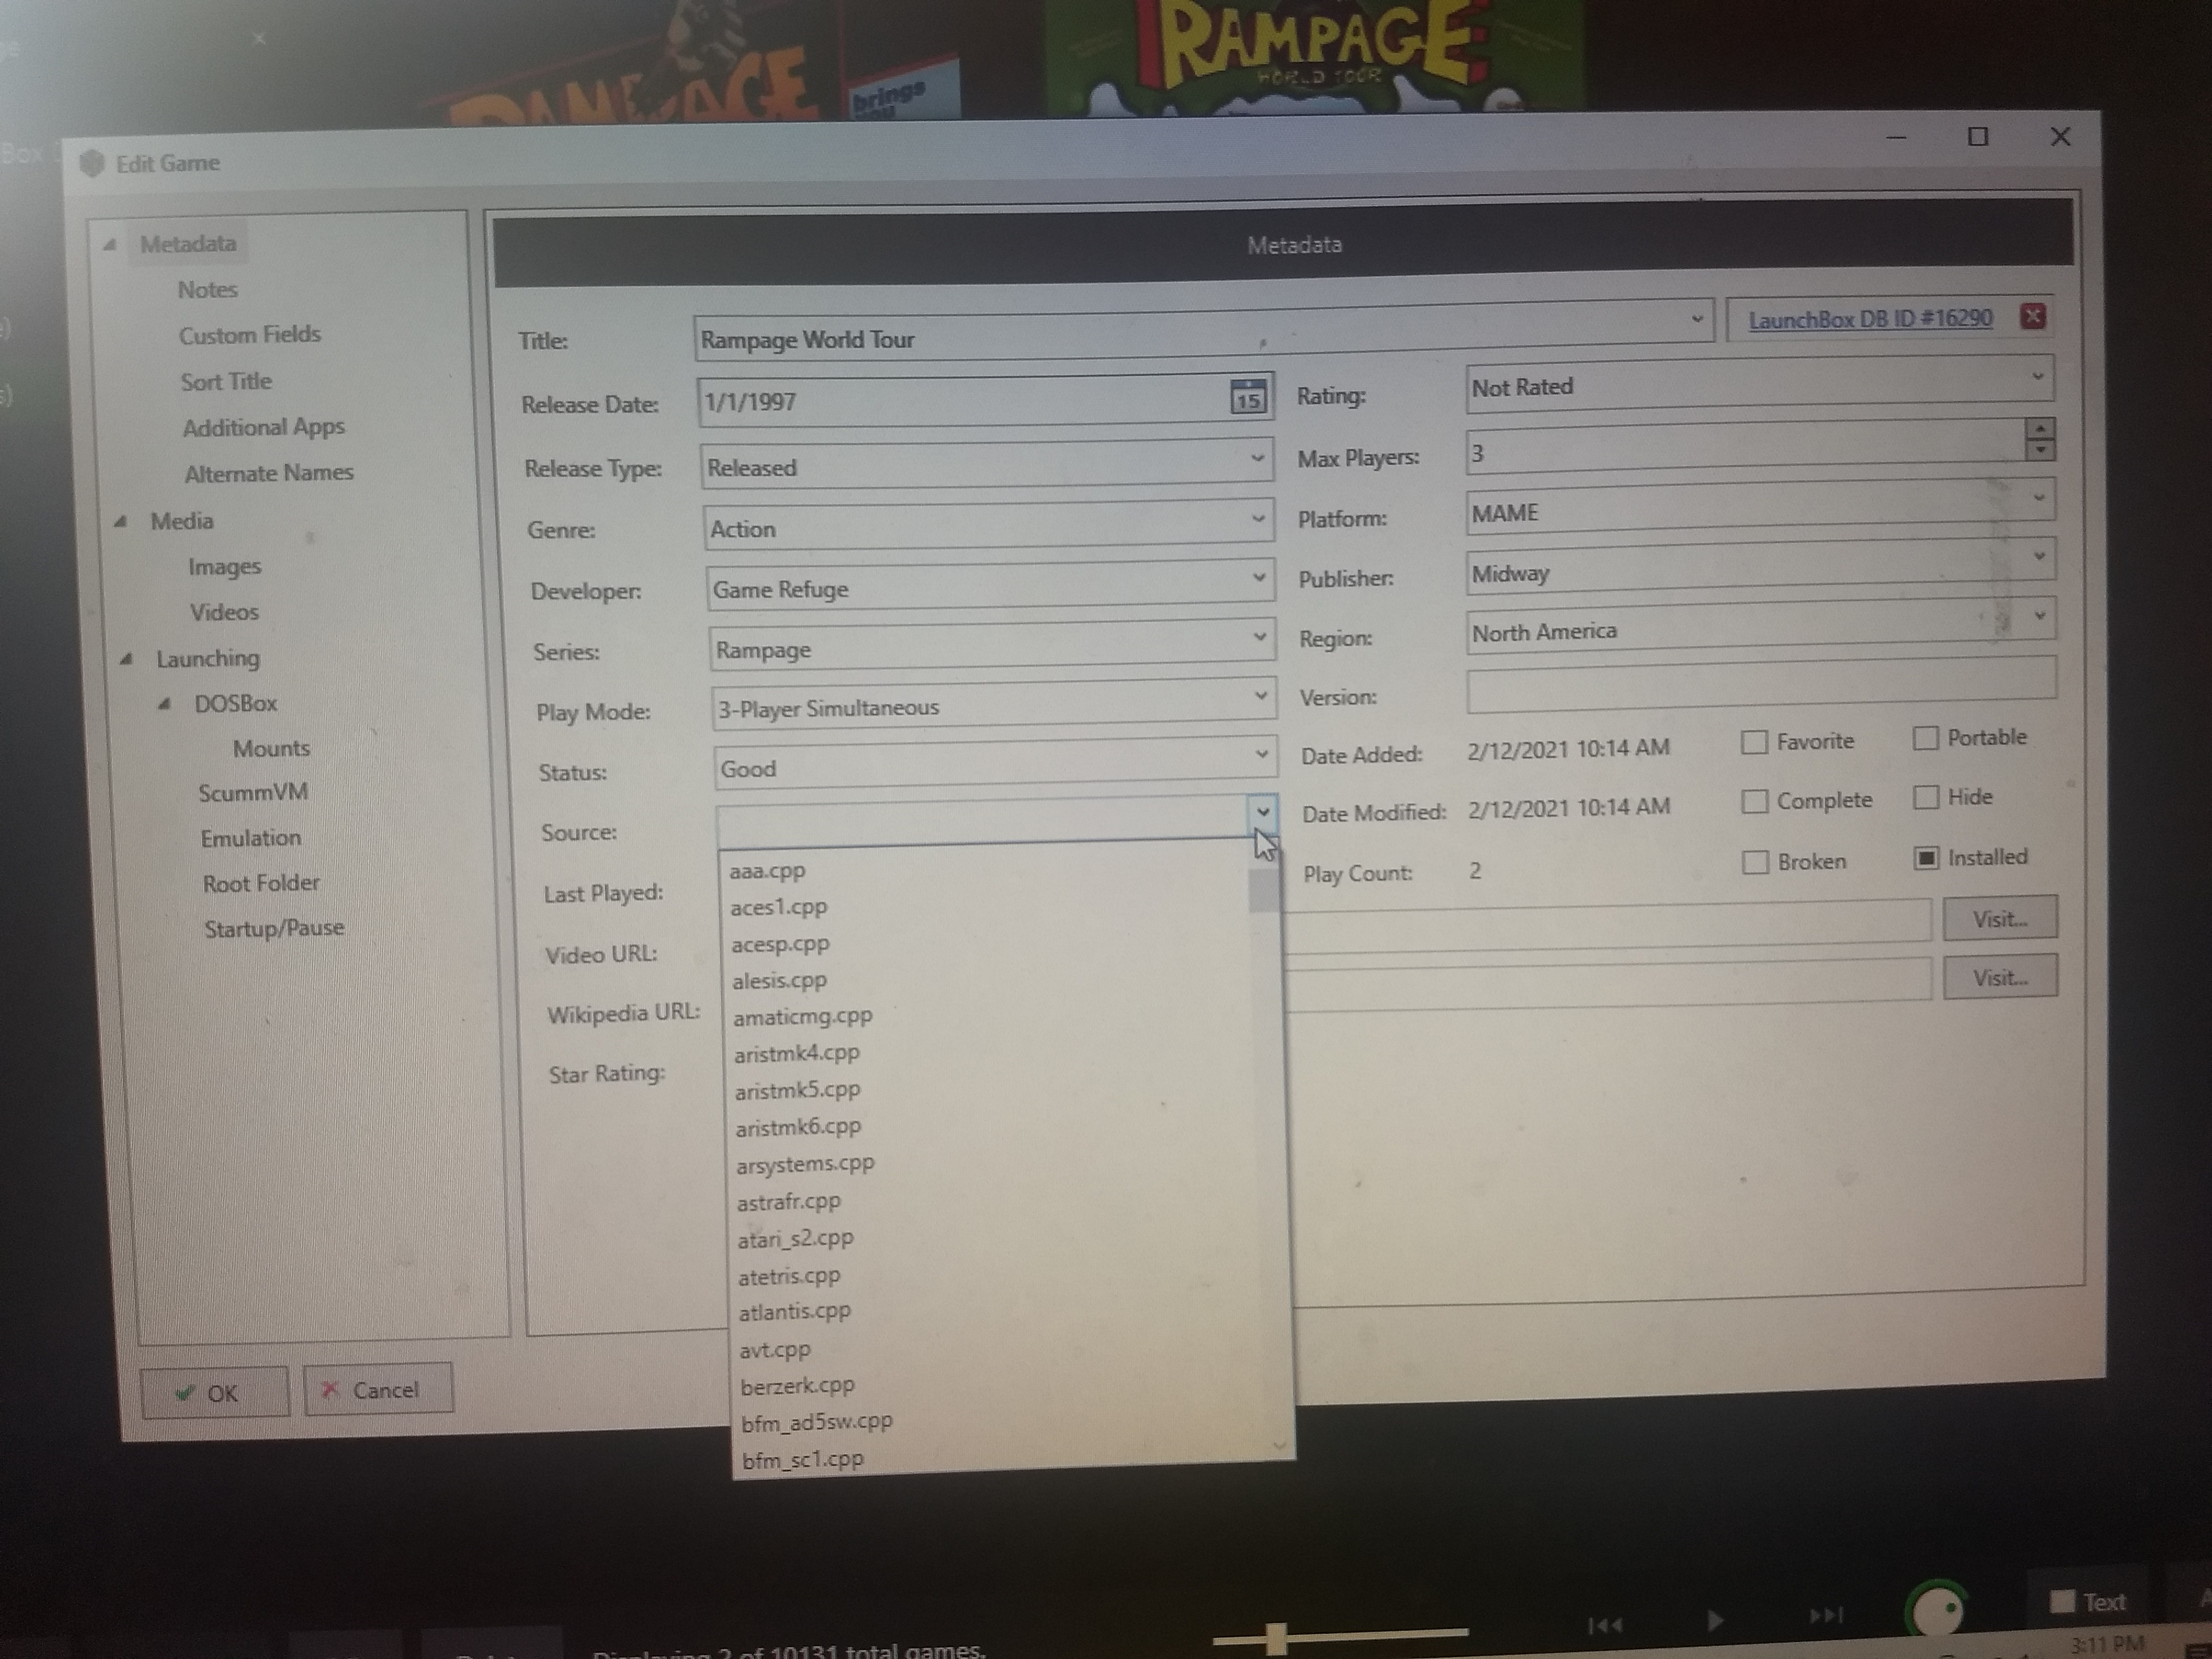
Task: Click the Edit Game window logo icon
Action: tap(92, 163)
